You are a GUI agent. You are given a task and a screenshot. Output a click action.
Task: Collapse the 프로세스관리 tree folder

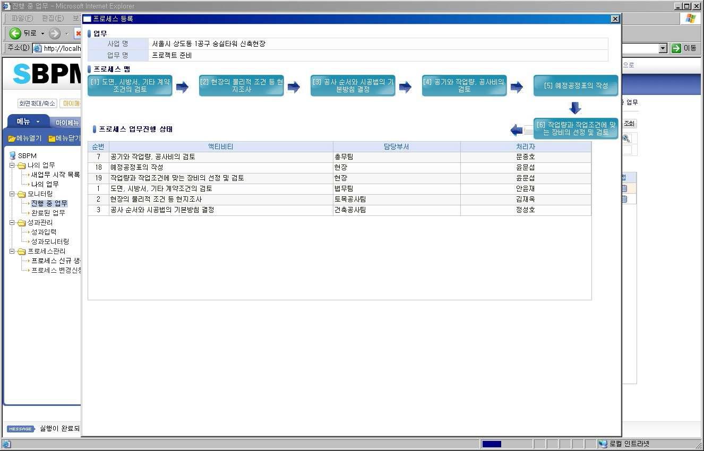pos(12,251)
